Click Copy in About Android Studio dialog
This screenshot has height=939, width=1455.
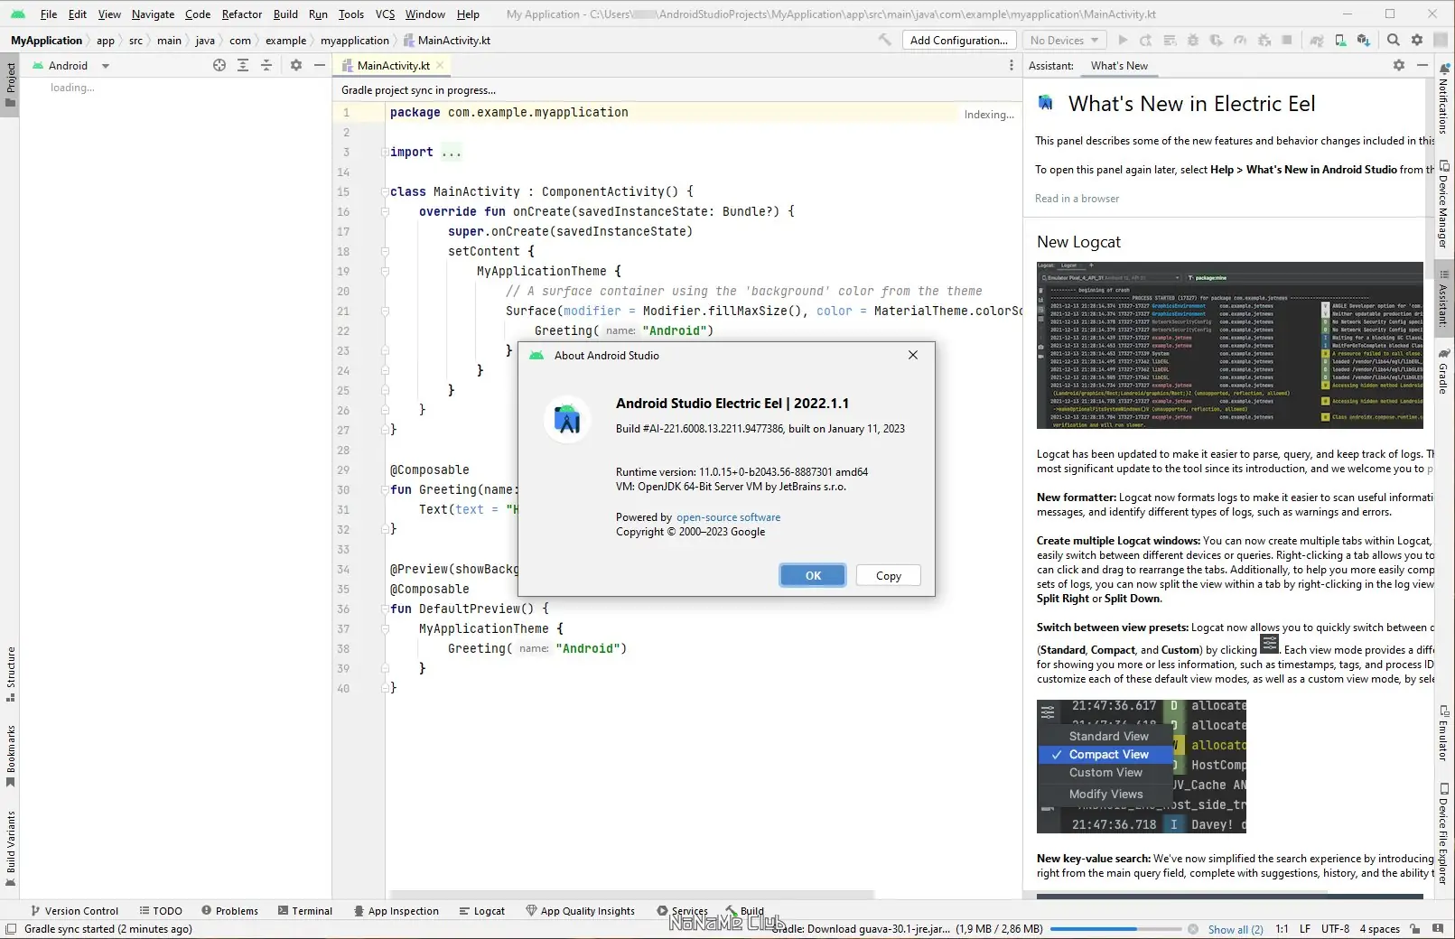(x=889, y=576)
